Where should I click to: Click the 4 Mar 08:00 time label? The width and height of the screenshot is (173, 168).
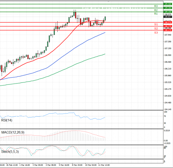pyautogui.click(x=51, y=165)
